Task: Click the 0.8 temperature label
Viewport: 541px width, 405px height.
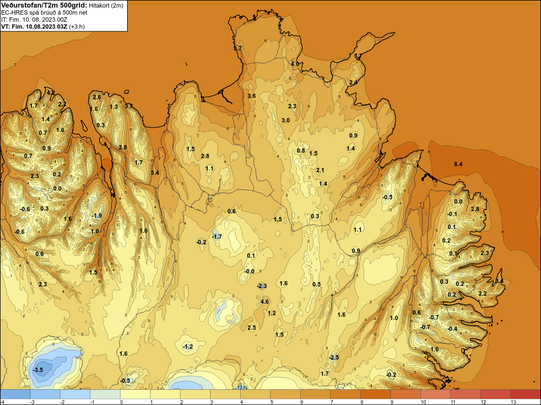Action: (x=301, y=151)
